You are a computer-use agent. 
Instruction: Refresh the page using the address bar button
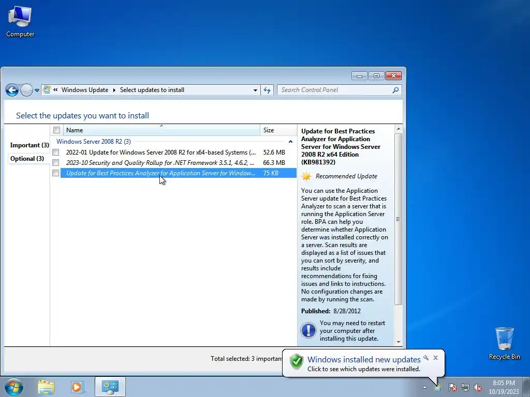pyautogui.click(x=267, y=90)
